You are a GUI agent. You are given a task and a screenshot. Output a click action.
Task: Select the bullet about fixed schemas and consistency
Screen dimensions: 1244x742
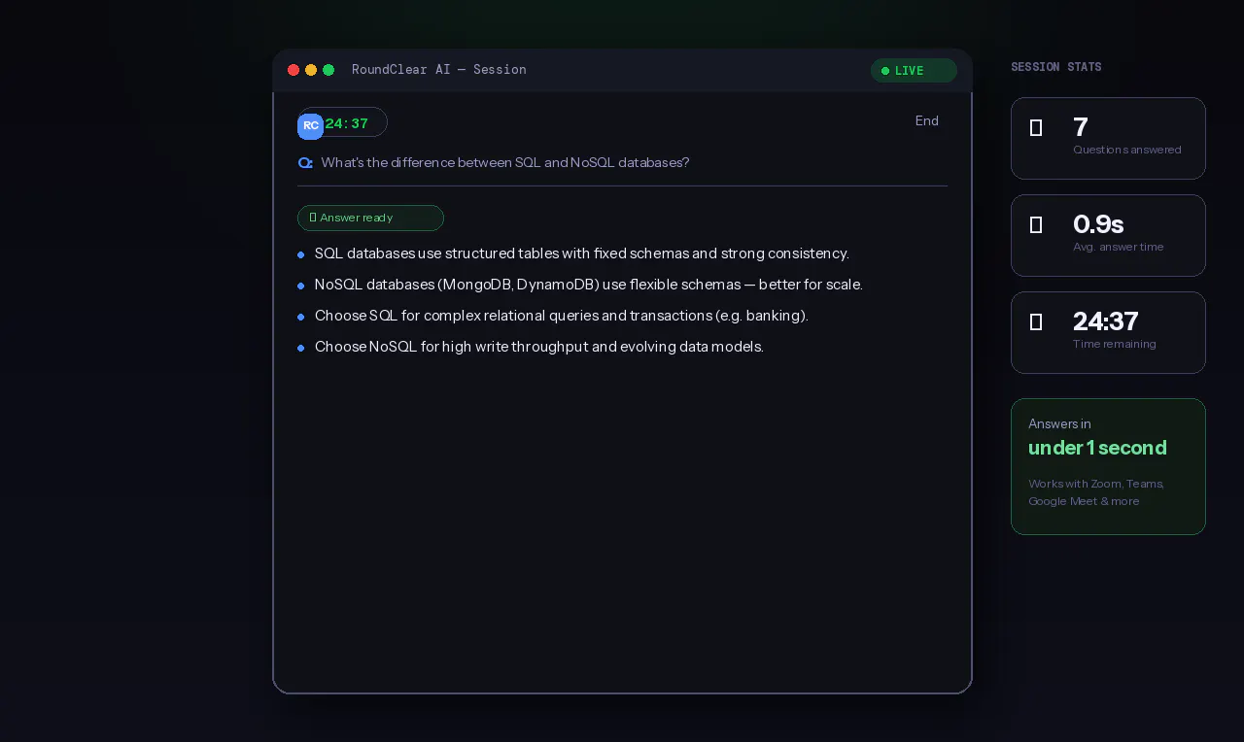(582, 253)
